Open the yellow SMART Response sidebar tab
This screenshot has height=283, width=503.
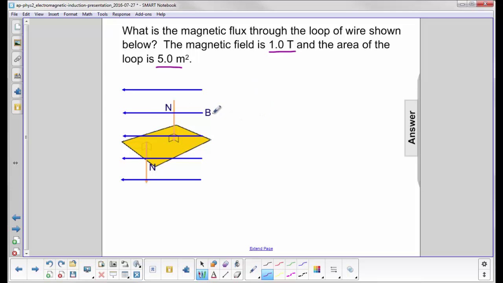coord(17,107)
